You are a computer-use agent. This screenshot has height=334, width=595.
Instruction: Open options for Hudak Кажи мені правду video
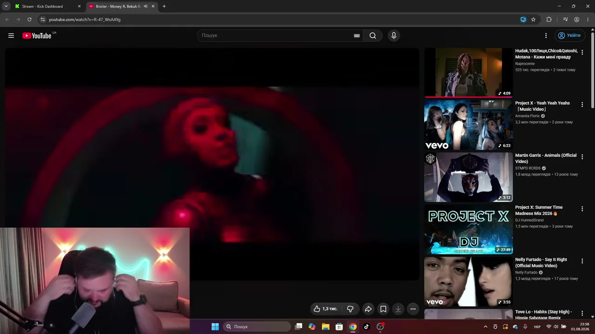pyautogui.click(x=582, y=52)
